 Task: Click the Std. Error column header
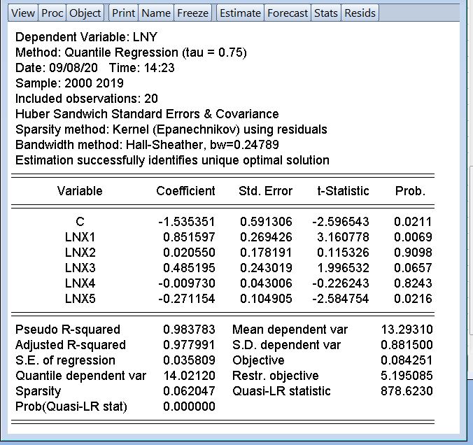[265, 191]
